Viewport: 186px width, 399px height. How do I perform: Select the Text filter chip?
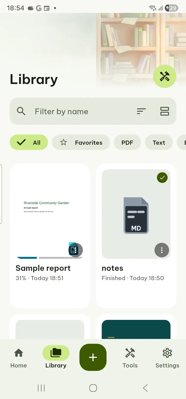(x=159, y=142)
